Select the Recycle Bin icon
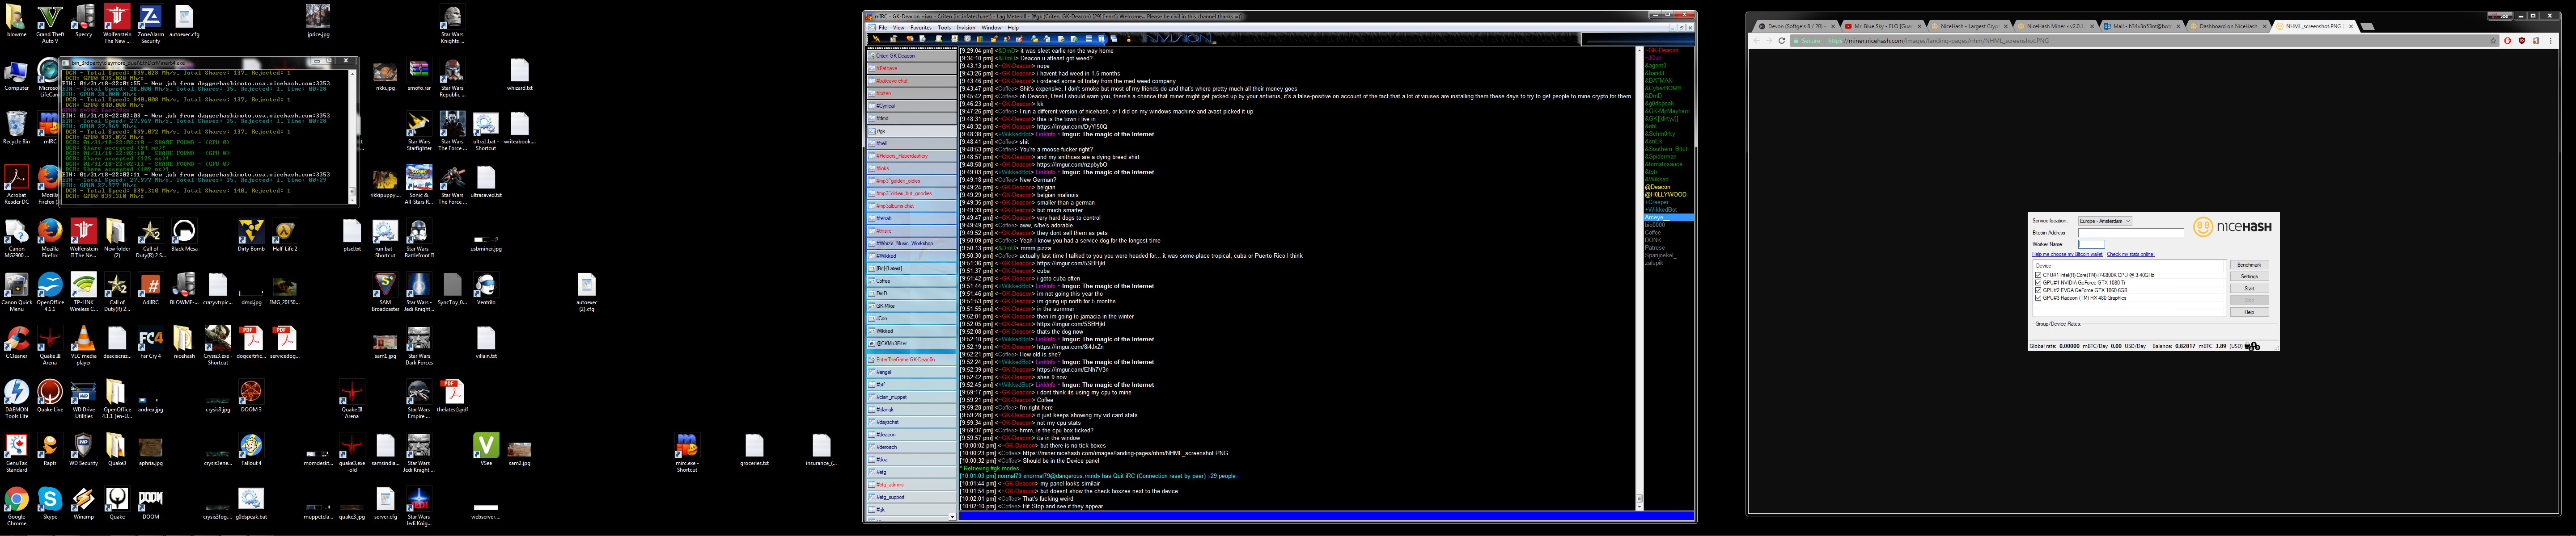Viewport: 2576px width, 536px height. pos(16,128)
